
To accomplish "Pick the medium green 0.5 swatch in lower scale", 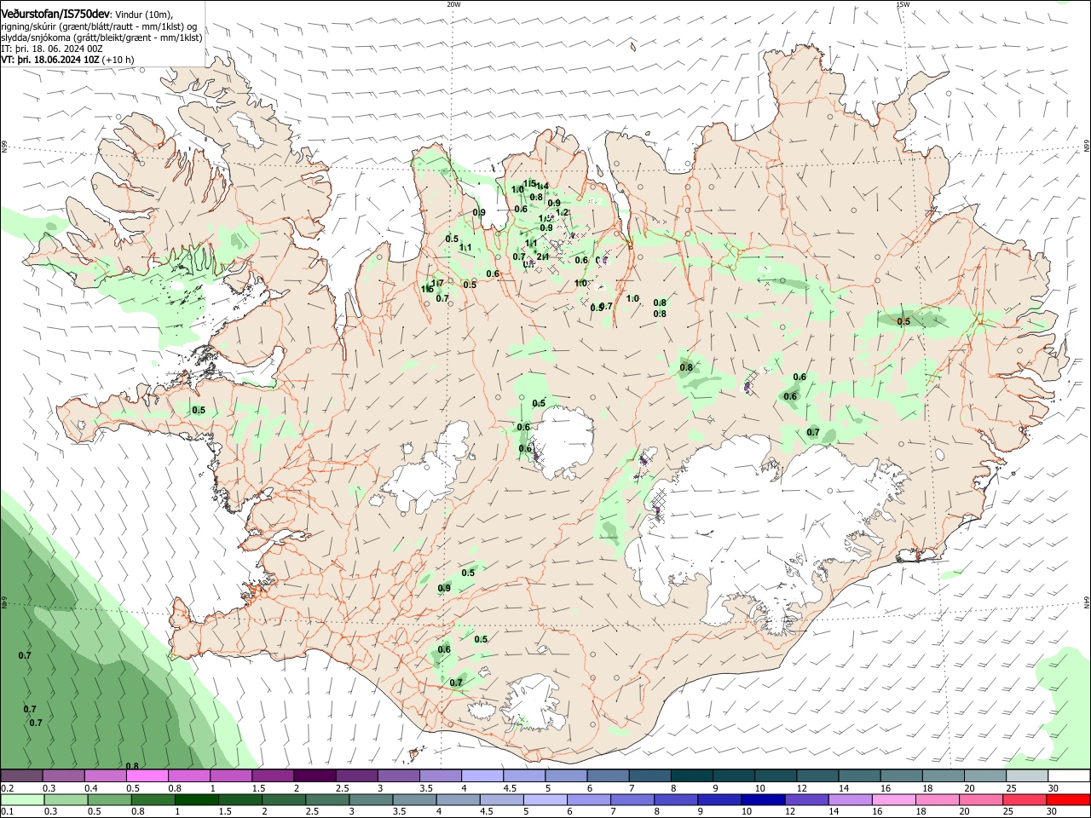I will (x=109, y=800).
